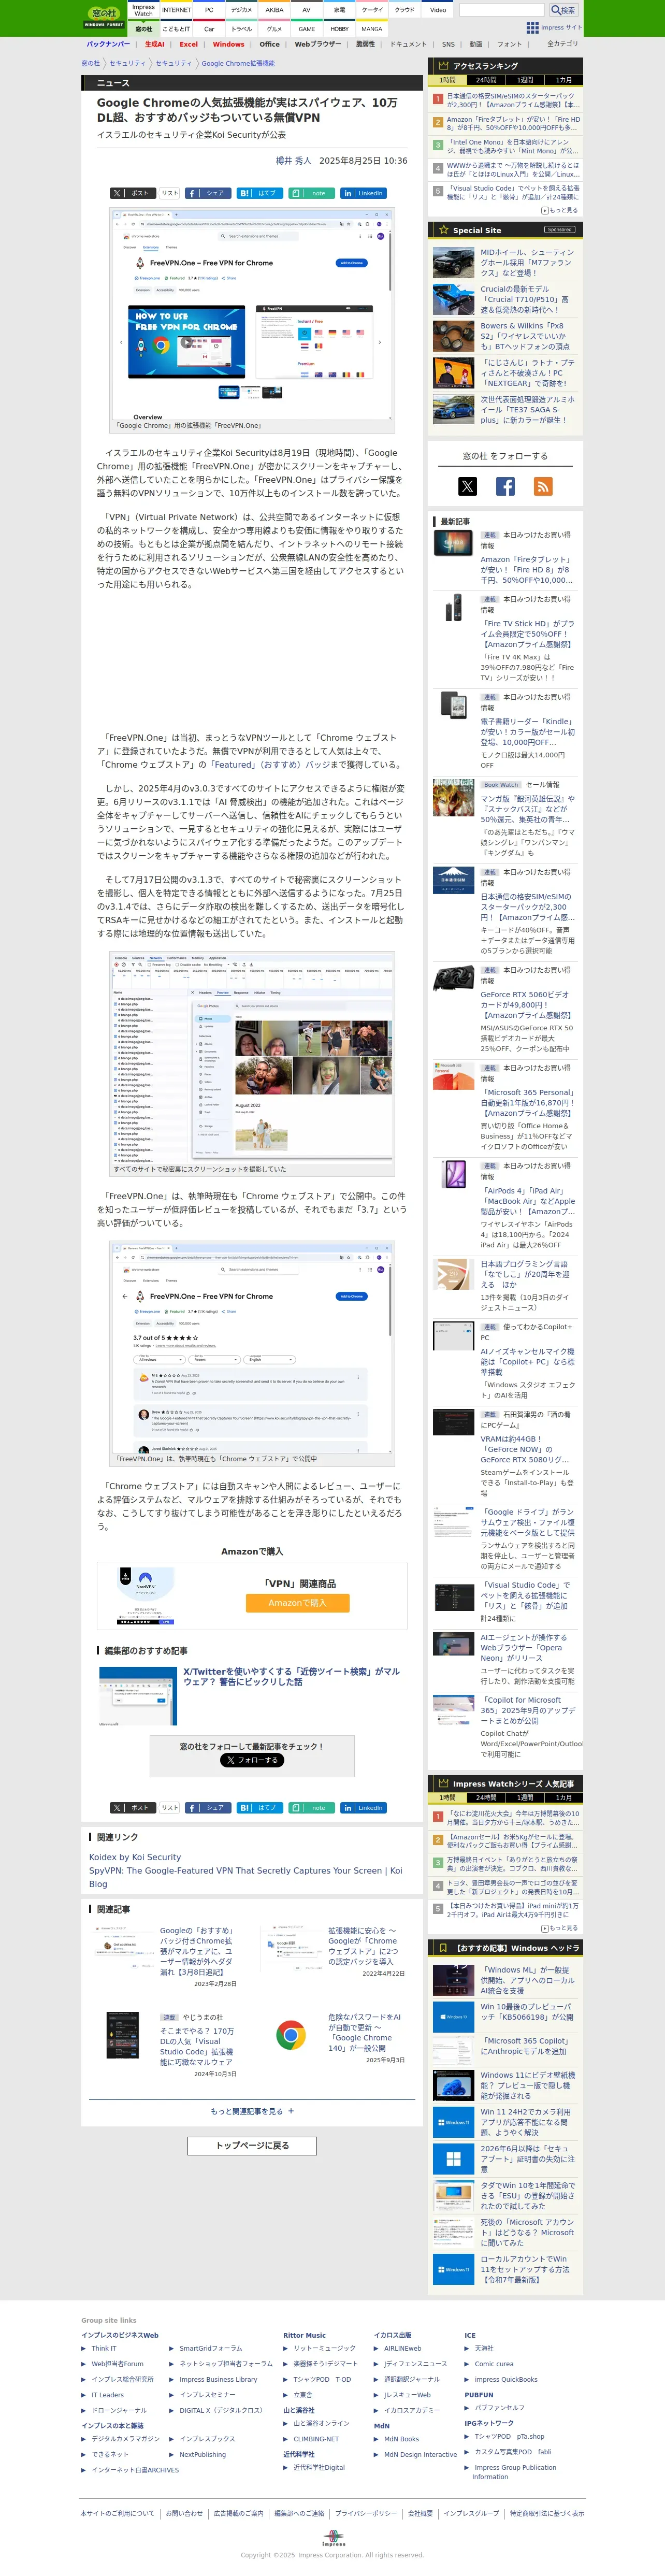The height and width of the screenshot is (2576, 665).
Task: Open Koidex by Koi Security link
Action: [135, 1856]
